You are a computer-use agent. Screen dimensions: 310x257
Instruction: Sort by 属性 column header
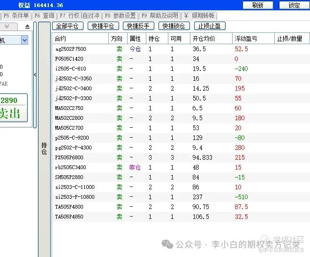[x=136, y=39]
